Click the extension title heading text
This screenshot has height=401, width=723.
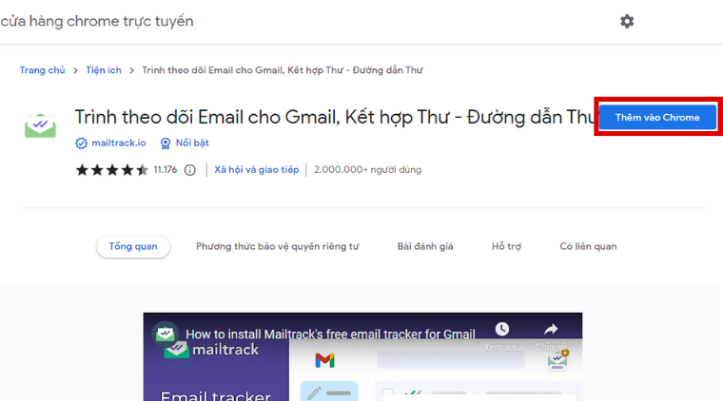[335, 118]
